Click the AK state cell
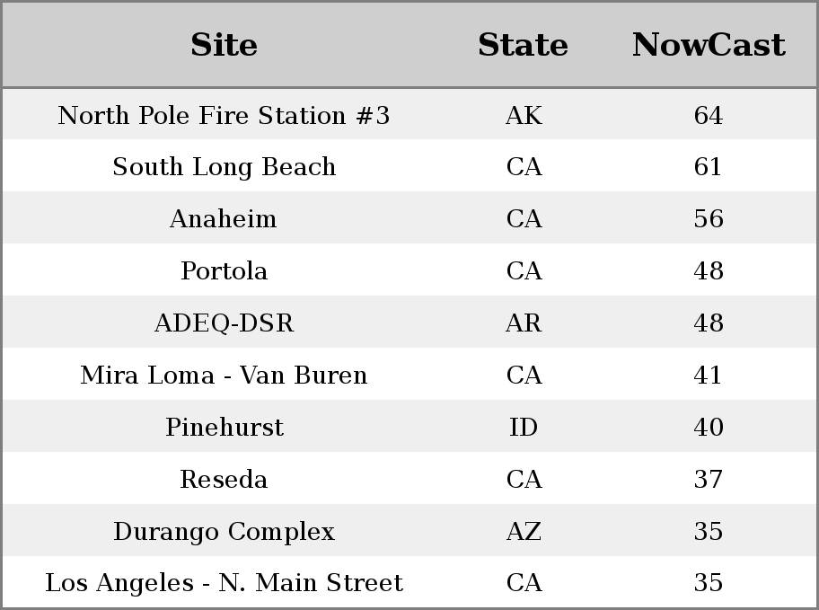 (x=524, y=115)
